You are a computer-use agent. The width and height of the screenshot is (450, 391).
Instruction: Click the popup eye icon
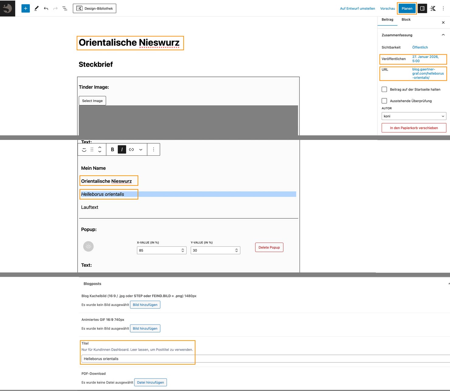click(88, 246)
